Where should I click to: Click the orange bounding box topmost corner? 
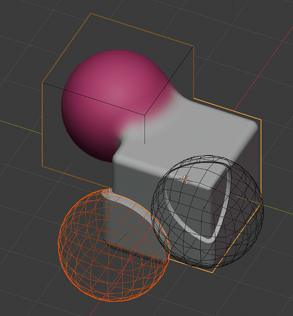coord(91,13)
